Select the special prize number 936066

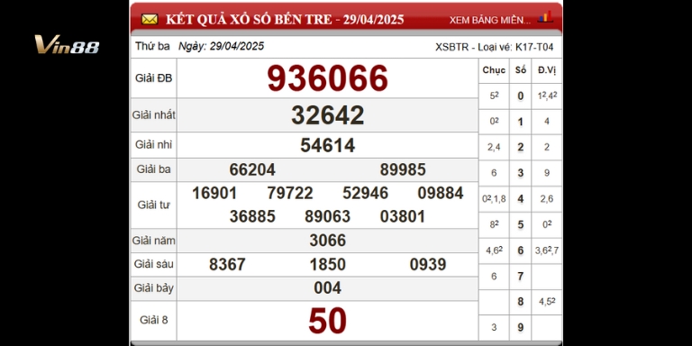327,78
